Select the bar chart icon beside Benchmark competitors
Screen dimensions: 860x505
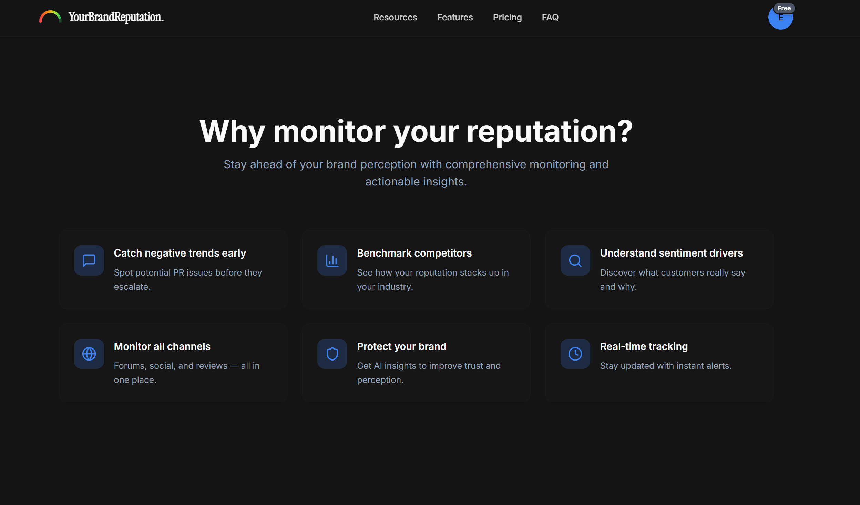click(332, 260)
